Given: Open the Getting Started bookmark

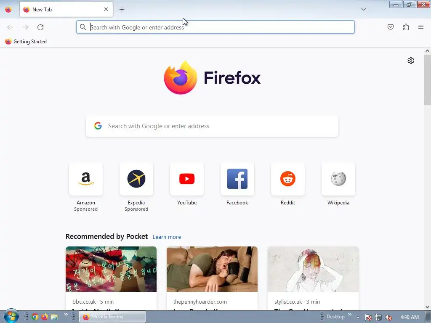Looking at the screenshot, I should [26, 42].
